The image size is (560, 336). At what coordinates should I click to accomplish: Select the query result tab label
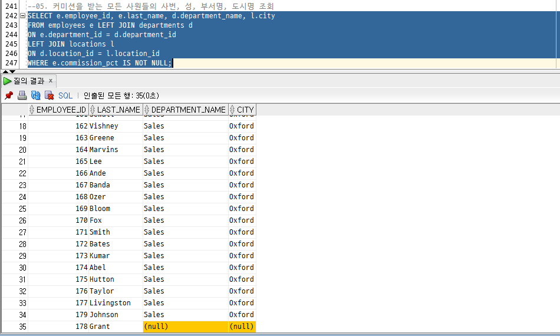pos(29,81)
